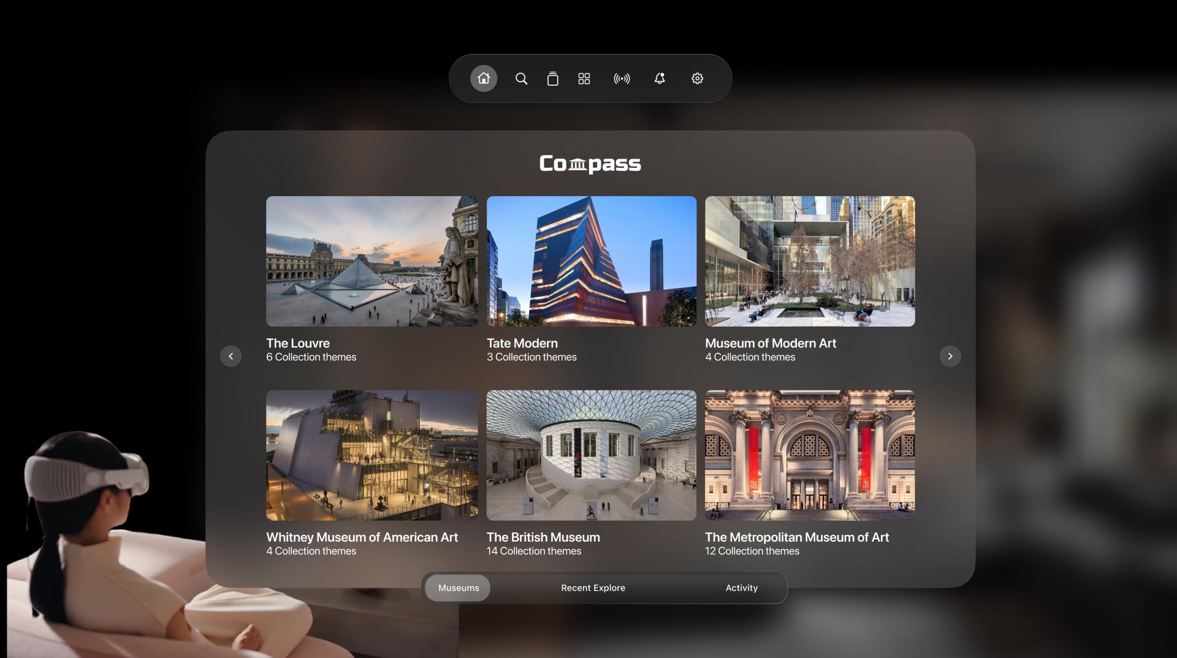Viewport: 1177px width, 658px height.
Task: Open the Search magnifier icon
Action: pos(521,78)
